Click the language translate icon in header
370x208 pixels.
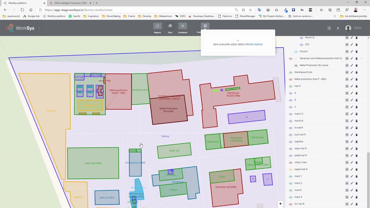329,28
